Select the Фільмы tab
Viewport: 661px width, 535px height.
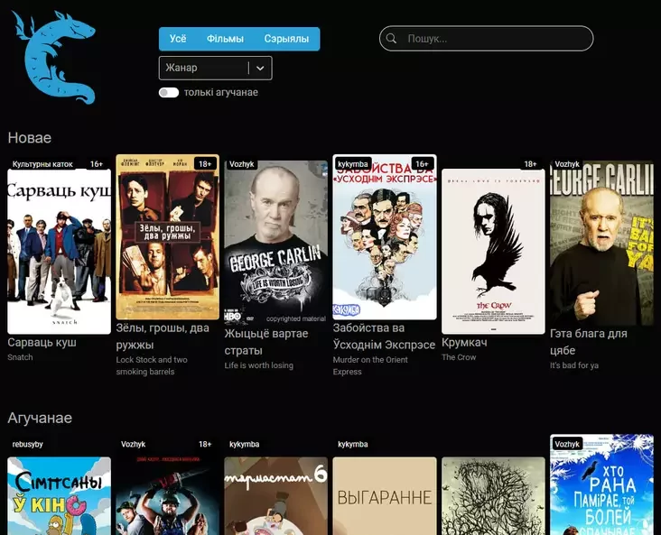(x=225, y=39)
